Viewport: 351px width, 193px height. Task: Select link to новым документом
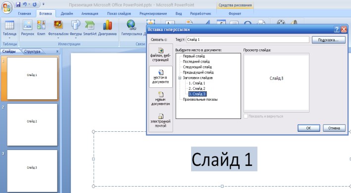point(160,99)
